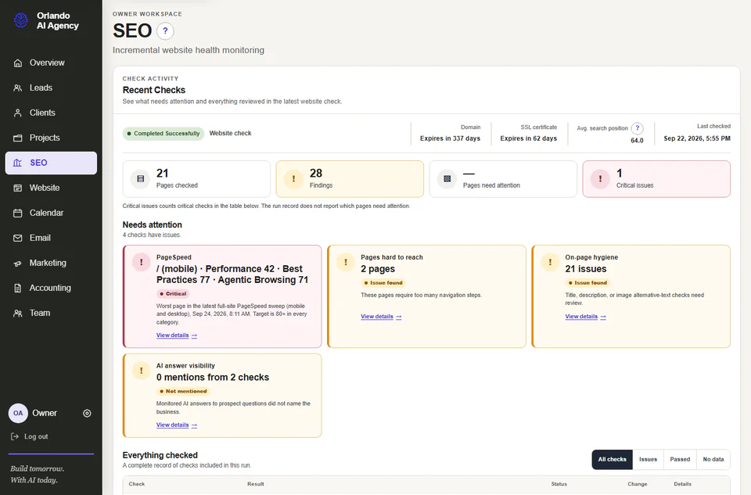
Task: Click the Website browser icon in sidebar
Action: point(18,188)
